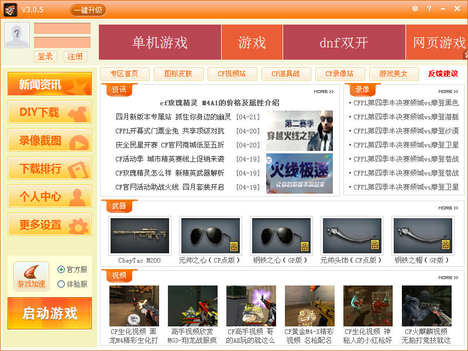Click the user avatar placeholder
The width and height of the screenshot is (468, 351).
(x=17, y=35)
